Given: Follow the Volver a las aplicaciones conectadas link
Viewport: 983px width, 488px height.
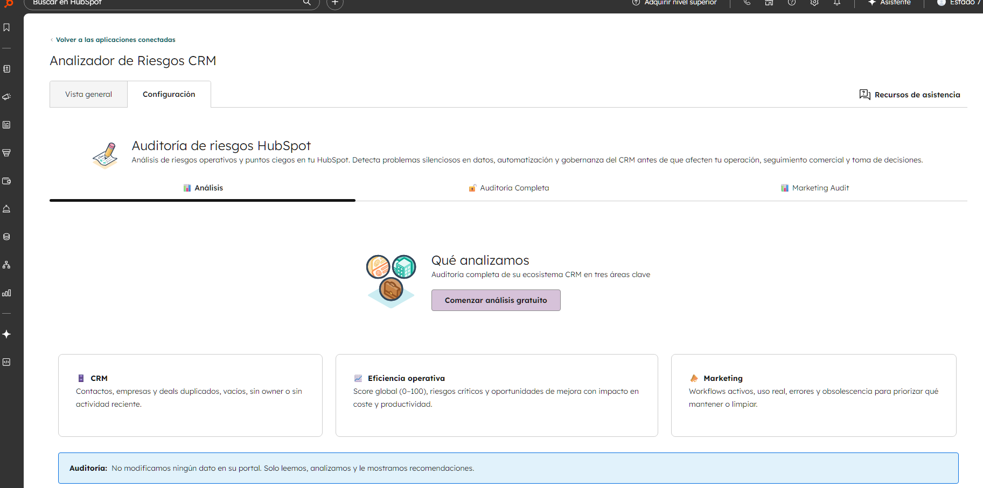Looking at the screenshot, I should (115, 39).
